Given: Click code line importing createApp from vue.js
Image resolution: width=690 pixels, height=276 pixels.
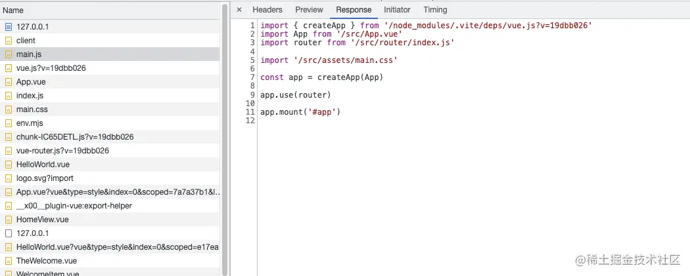Looking at the screenshot, I should pyautogui.click(x=426, y=26).
